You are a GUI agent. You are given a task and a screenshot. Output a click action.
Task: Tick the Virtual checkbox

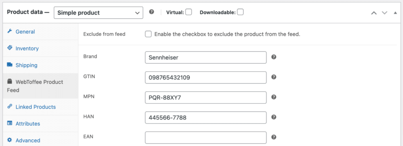(189, 12)
